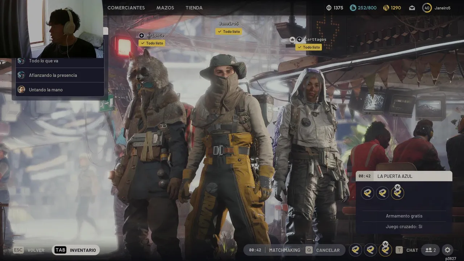
Task: Click the 1375 currency icon
Action: tap(329, 8)
